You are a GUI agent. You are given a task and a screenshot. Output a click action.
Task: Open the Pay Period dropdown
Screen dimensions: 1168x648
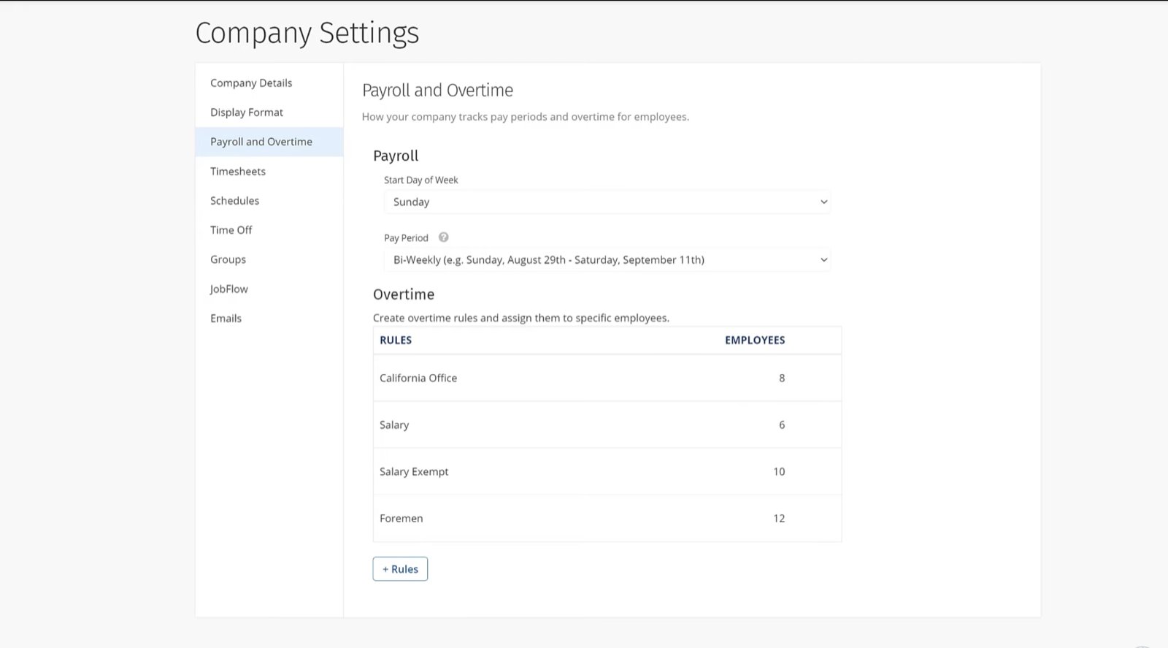click(x=607, y=260)
